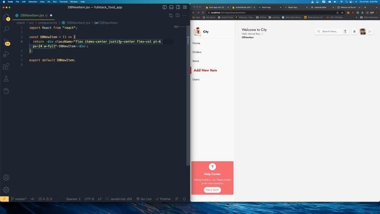Select the JavaScript JSX language mode

pos(119,199)
